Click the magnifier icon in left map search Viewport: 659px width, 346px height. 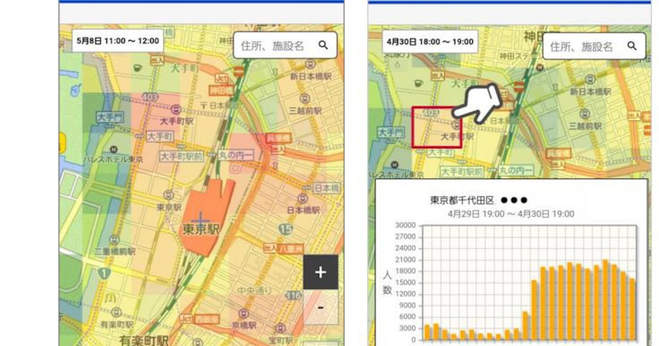point(323,45)
